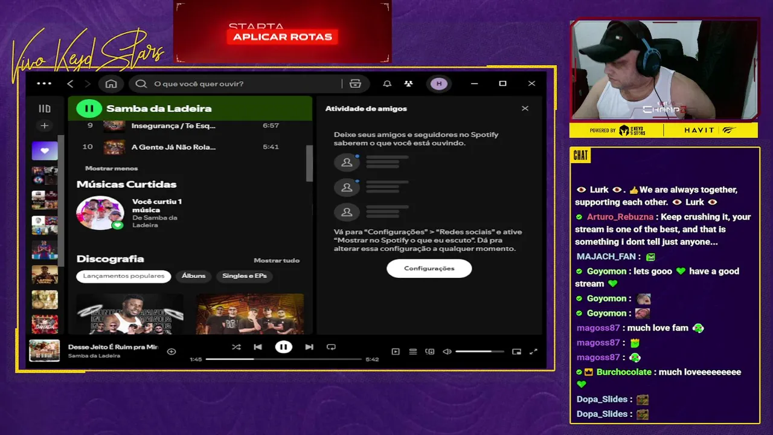Open the play queue icon
The image size is (773, 435).
[x=413, y=352]
